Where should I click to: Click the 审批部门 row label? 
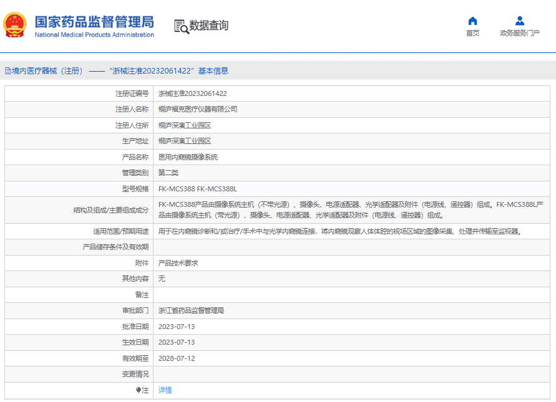135,310
